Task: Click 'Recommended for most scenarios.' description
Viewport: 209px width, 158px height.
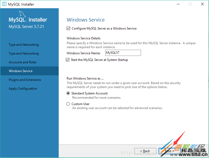Action: (x=97, y=98)
